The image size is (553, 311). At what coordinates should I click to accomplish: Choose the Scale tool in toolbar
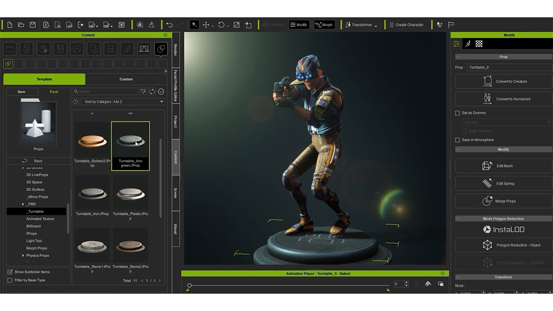(237, 24)
